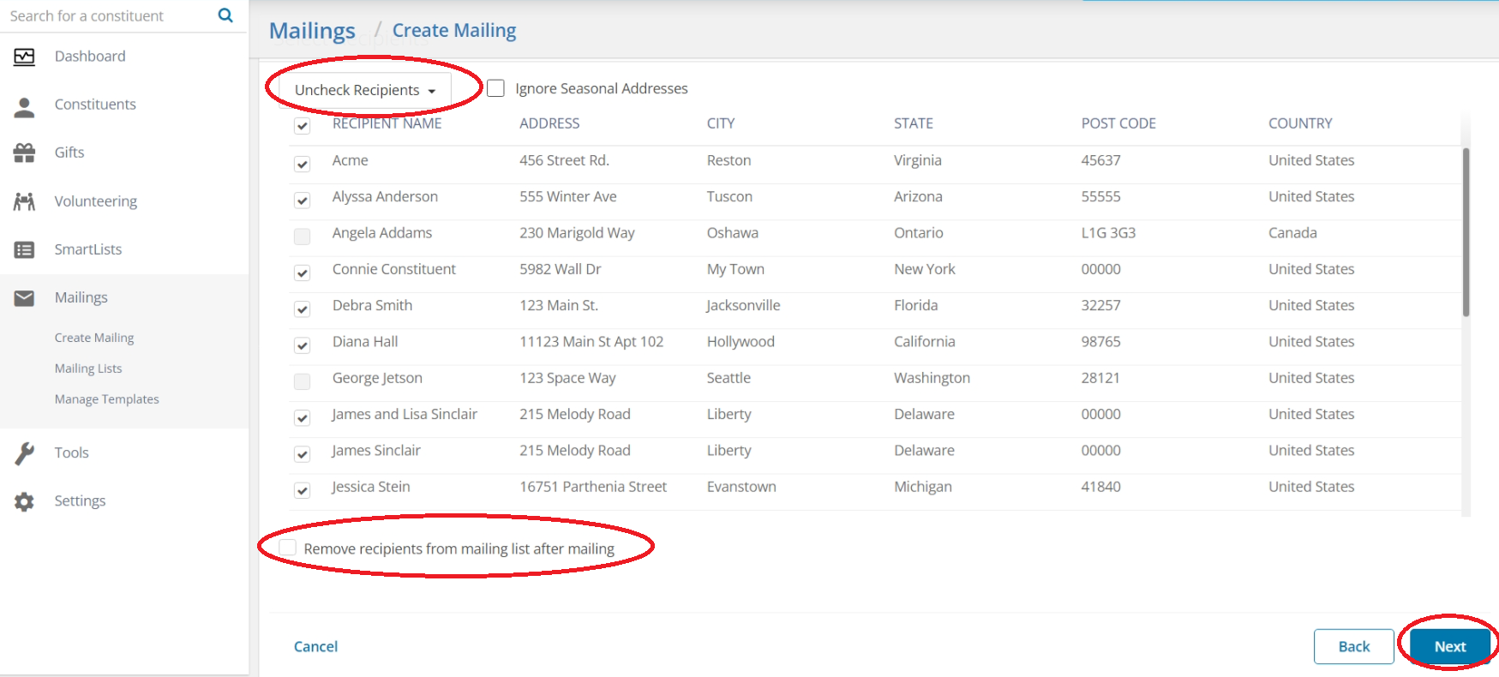This screenshot has width=1499, height=677.
Task: Click the Gifts present icon
Action: (24, 153)
